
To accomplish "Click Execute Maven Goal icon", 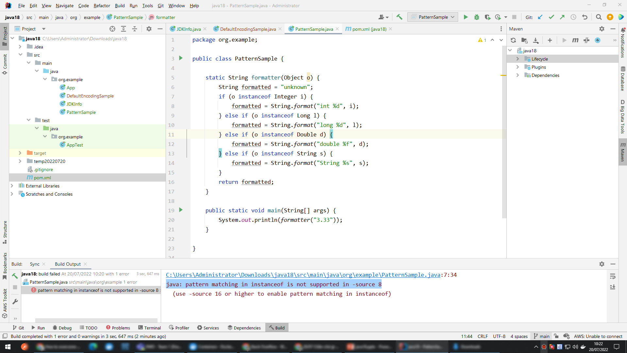I will pyautogui.click(x=575, y=40).
